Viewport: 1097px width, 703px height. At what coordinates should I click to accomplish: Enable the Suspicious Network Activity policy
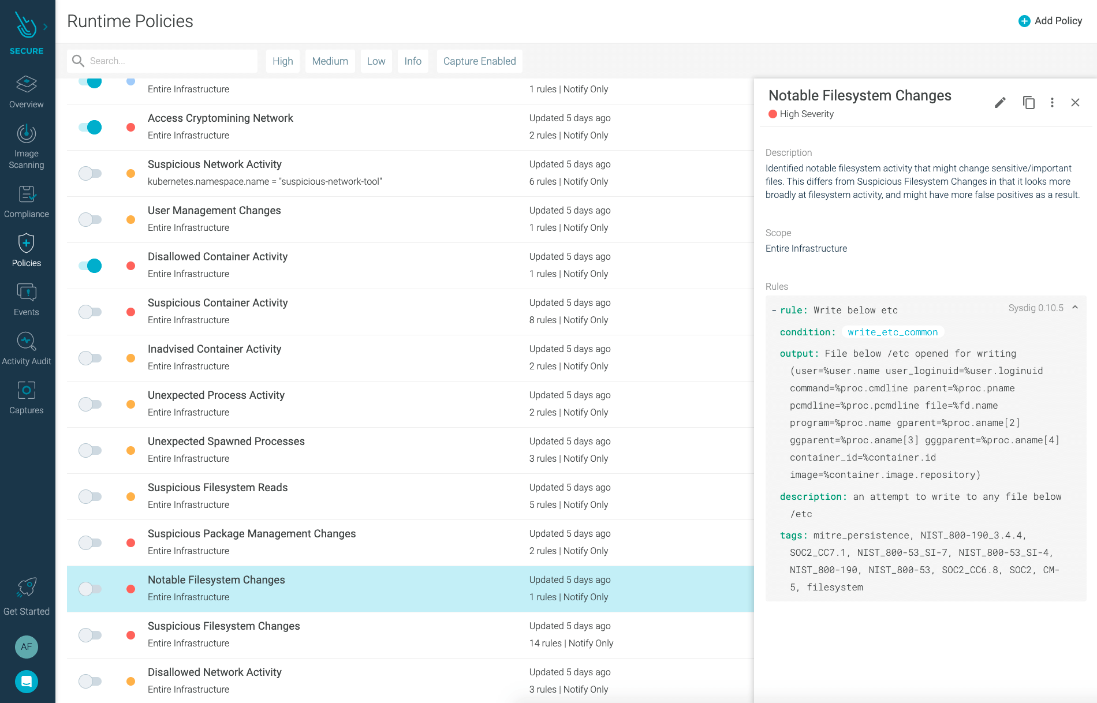[90, 173]
